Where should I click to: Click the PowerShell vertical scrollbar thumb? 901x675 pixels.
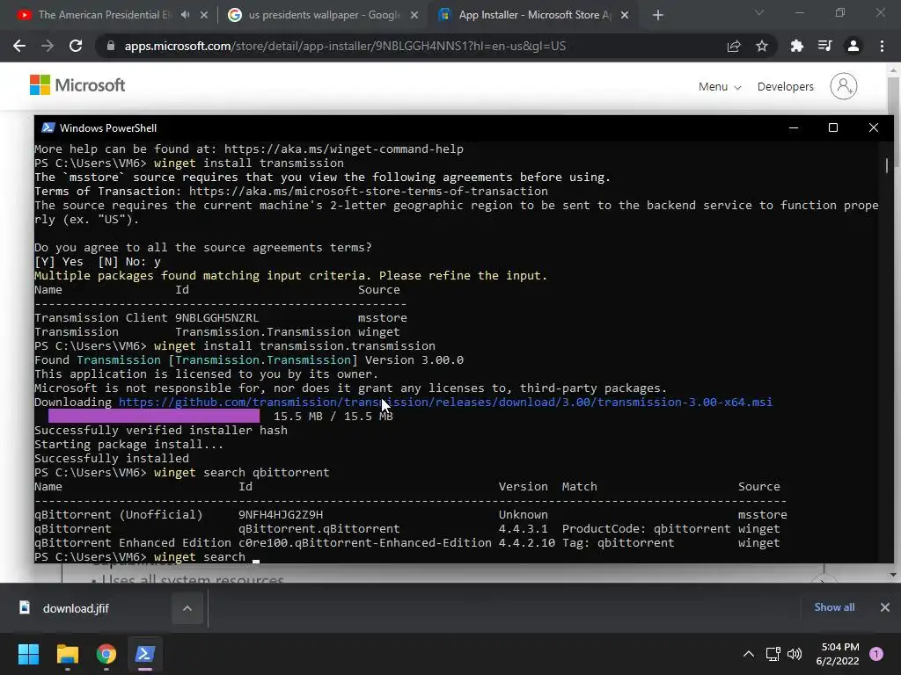coord(887,165)
